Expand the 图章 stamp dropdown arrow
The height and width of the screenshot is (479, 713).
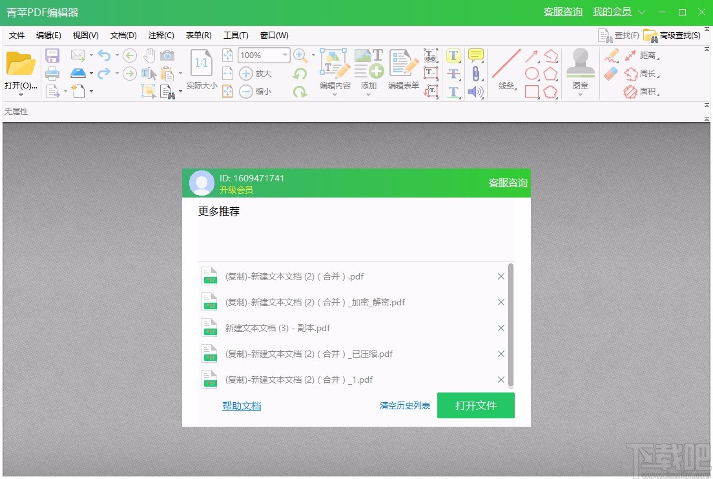click(581, 94)
